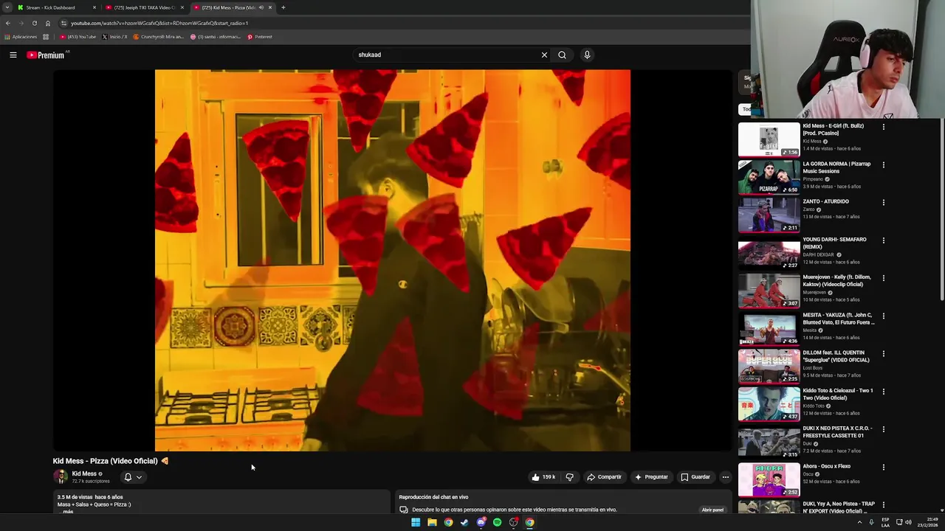
Task: Expand description with '...más'
Action: point(66,511)
